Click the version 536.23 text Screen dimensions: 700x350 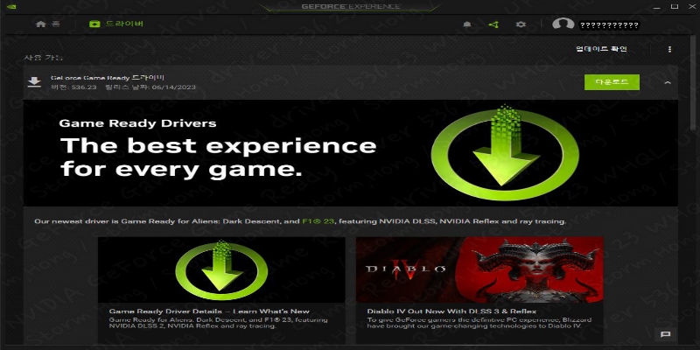[73, 87]
